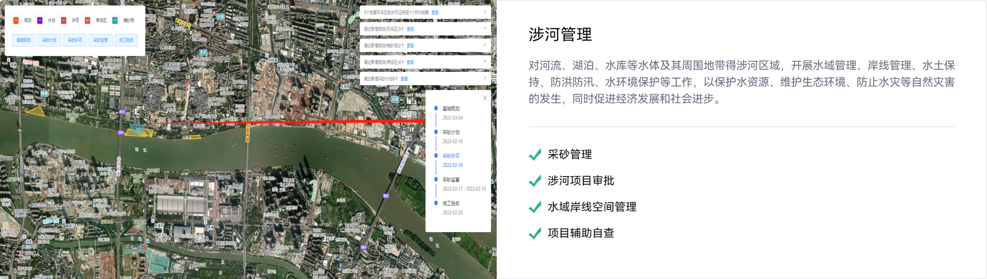Click the 基础规划 button
Image resolution: width=987 pixels, height=279 pixels.
[x=23, y=40]
